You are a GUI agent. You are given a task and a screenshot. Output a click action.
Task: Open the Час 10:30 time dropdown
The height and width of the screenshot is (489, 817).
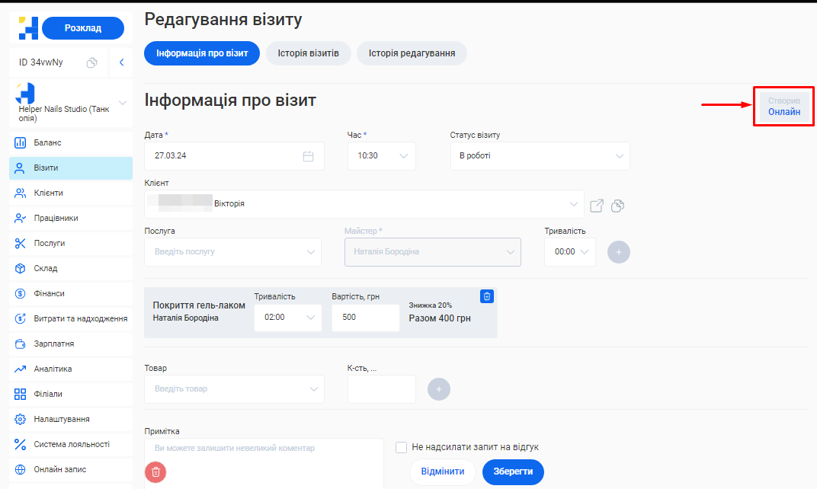[381, 156]
